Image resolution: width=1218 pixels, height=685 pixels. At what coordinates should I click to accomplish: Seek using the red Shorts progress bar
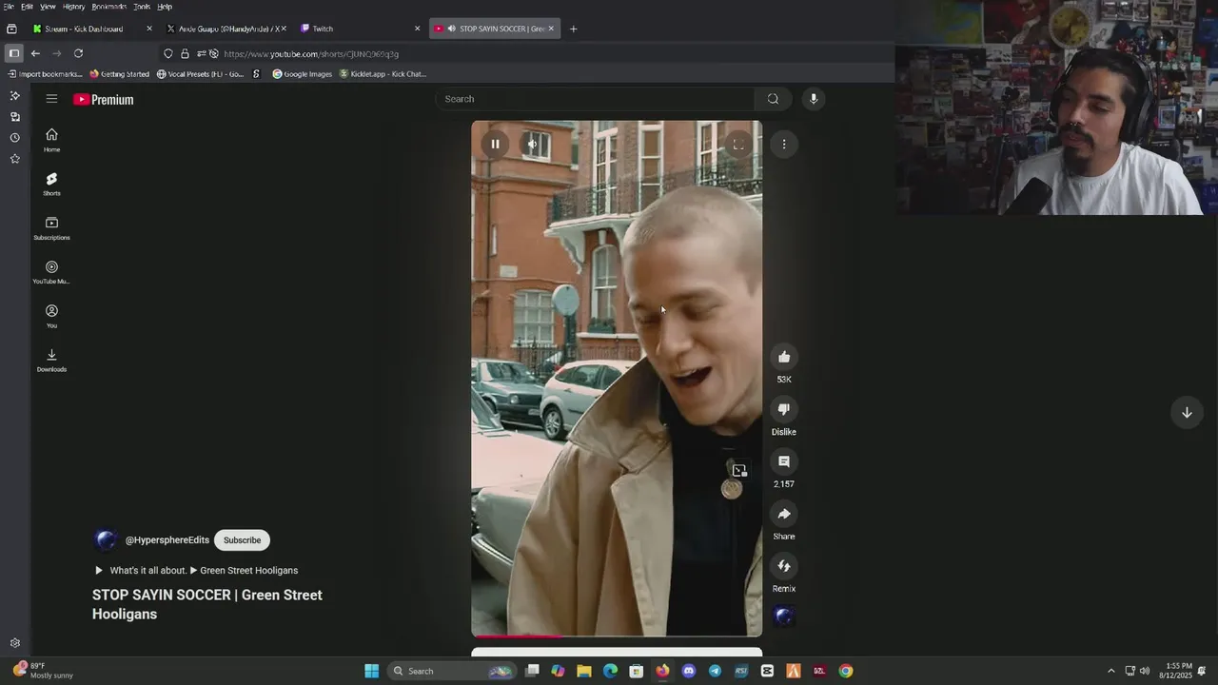617,636
